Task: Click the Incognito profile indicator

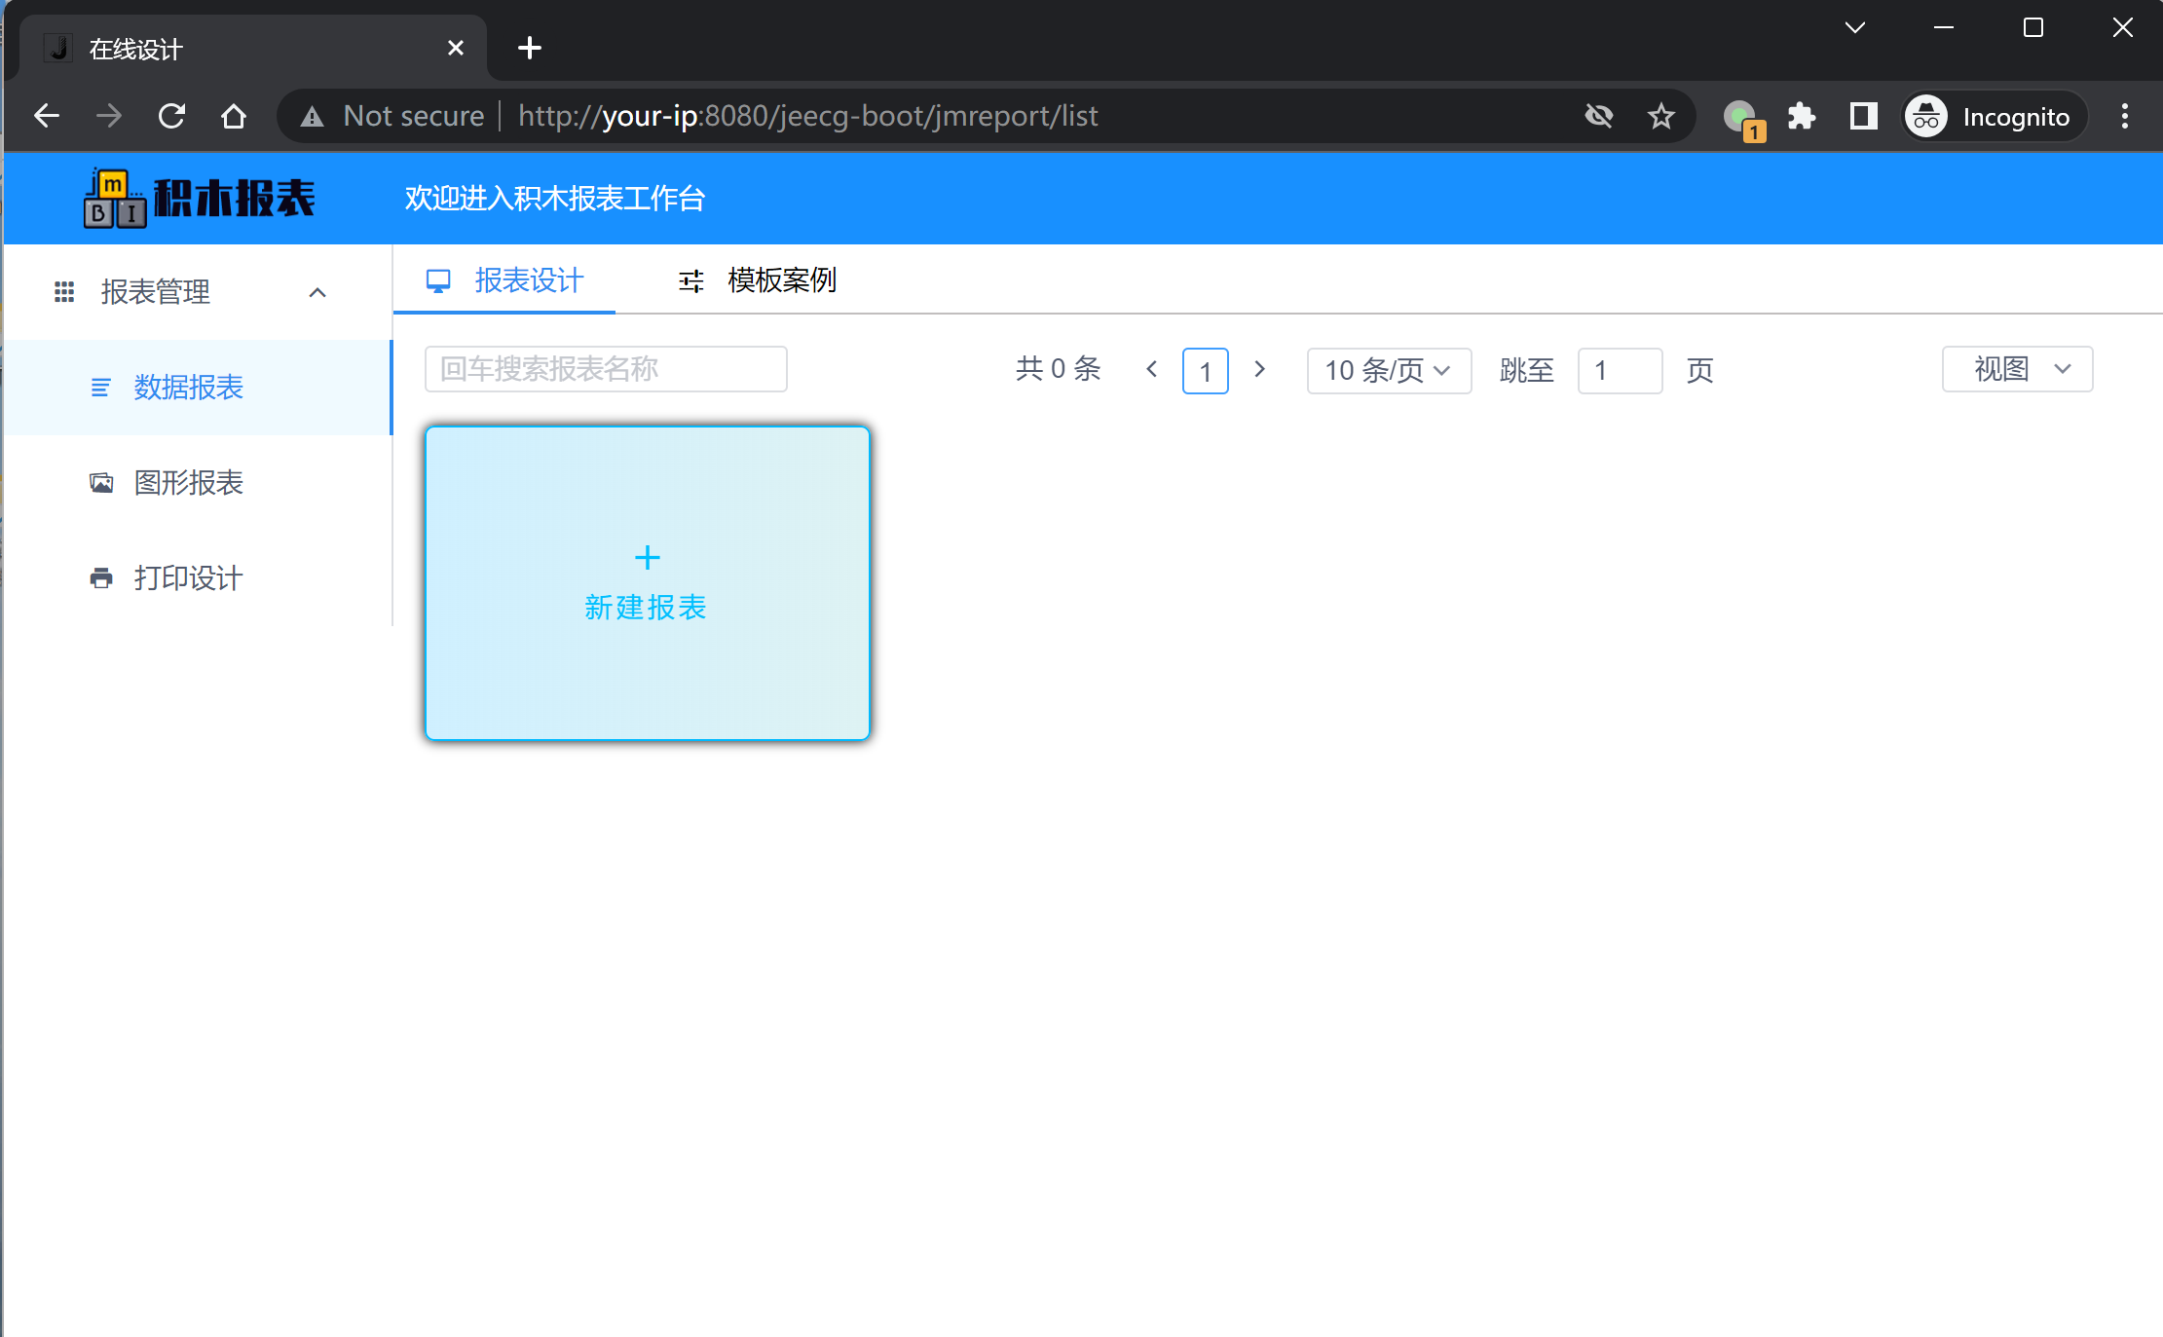Action: (x=1993, y=116)
